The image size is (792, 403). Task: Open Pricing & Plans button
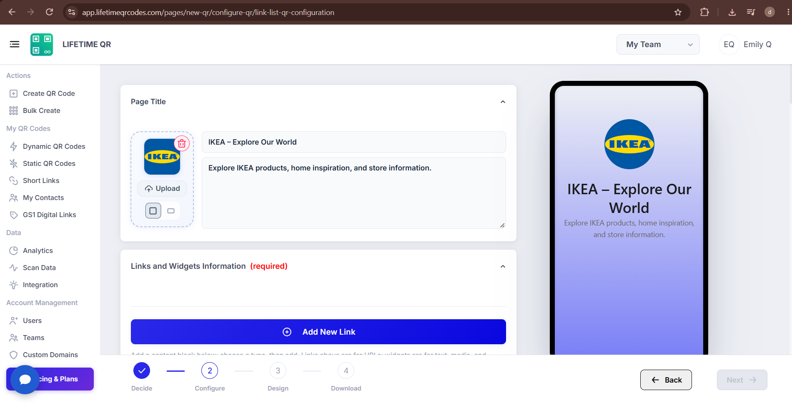pyautogui.click(x=50, y=379)
